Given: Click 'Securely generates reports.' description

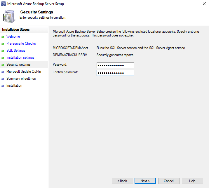Looking at the screenshot, I should click(115, 55).
